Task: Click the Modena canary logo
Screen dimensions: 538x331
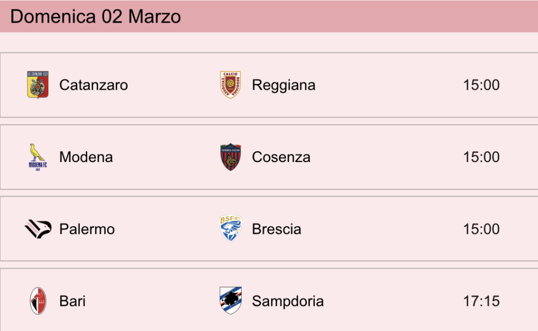Action: click(38, 157)
